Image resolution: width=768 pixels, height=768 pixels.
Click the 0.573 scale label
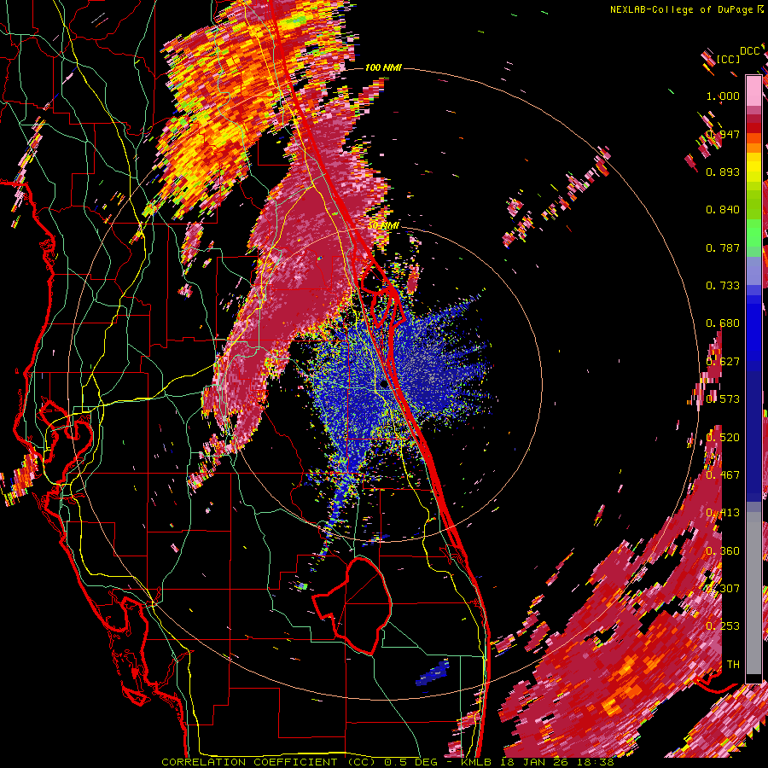point(723,399)
